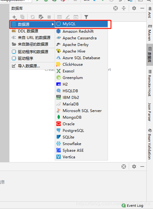Click the table editor icon in toolbar

(59, 17)
